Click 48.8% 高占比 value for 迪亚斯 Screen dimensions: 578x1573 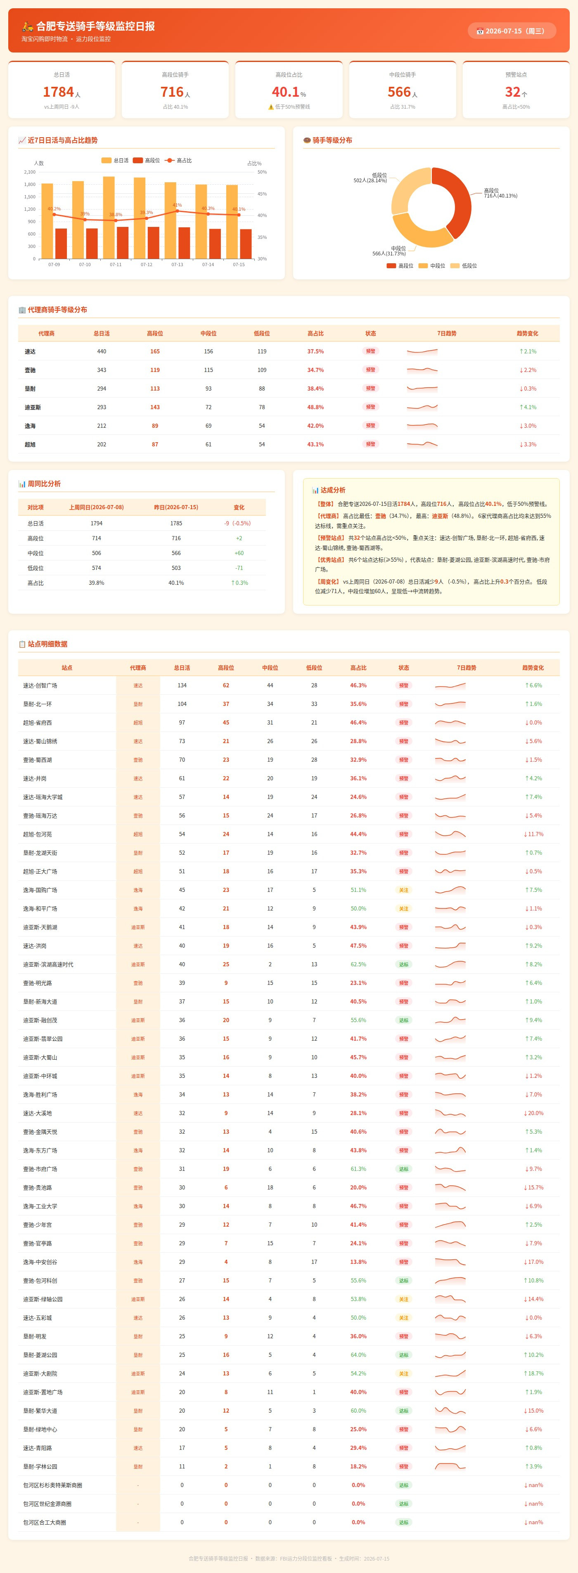(315, 407)
